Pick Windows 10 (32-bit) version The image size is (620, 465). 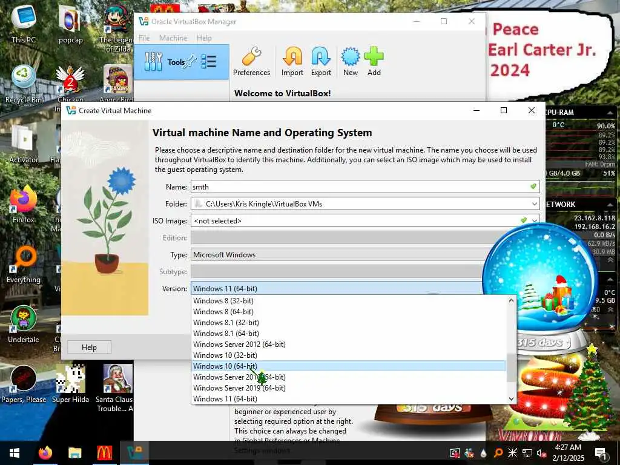(x=348, y=355)
